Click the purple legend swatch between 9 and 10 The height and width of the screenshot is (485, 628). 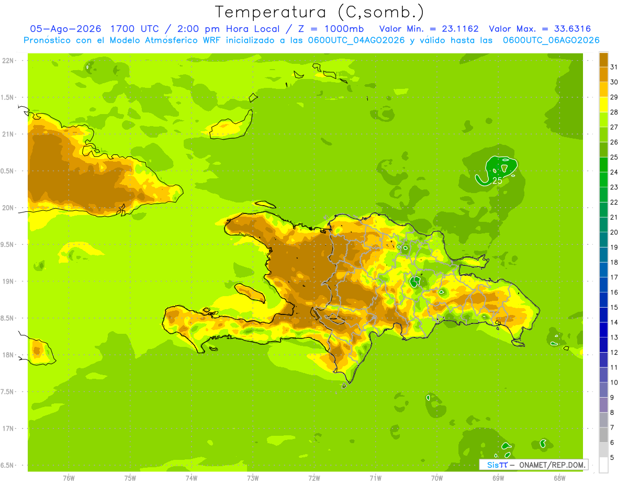[603, 390]
